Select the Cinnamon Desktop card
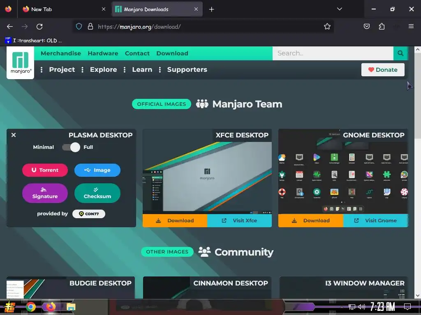 [x=207, y=288]
